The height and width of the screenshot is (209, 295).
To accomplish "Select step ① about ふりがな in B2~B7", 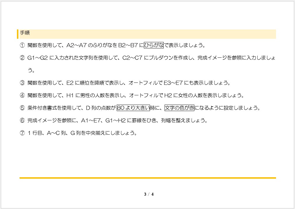I will pyautogui.click(x=112, y=45).
